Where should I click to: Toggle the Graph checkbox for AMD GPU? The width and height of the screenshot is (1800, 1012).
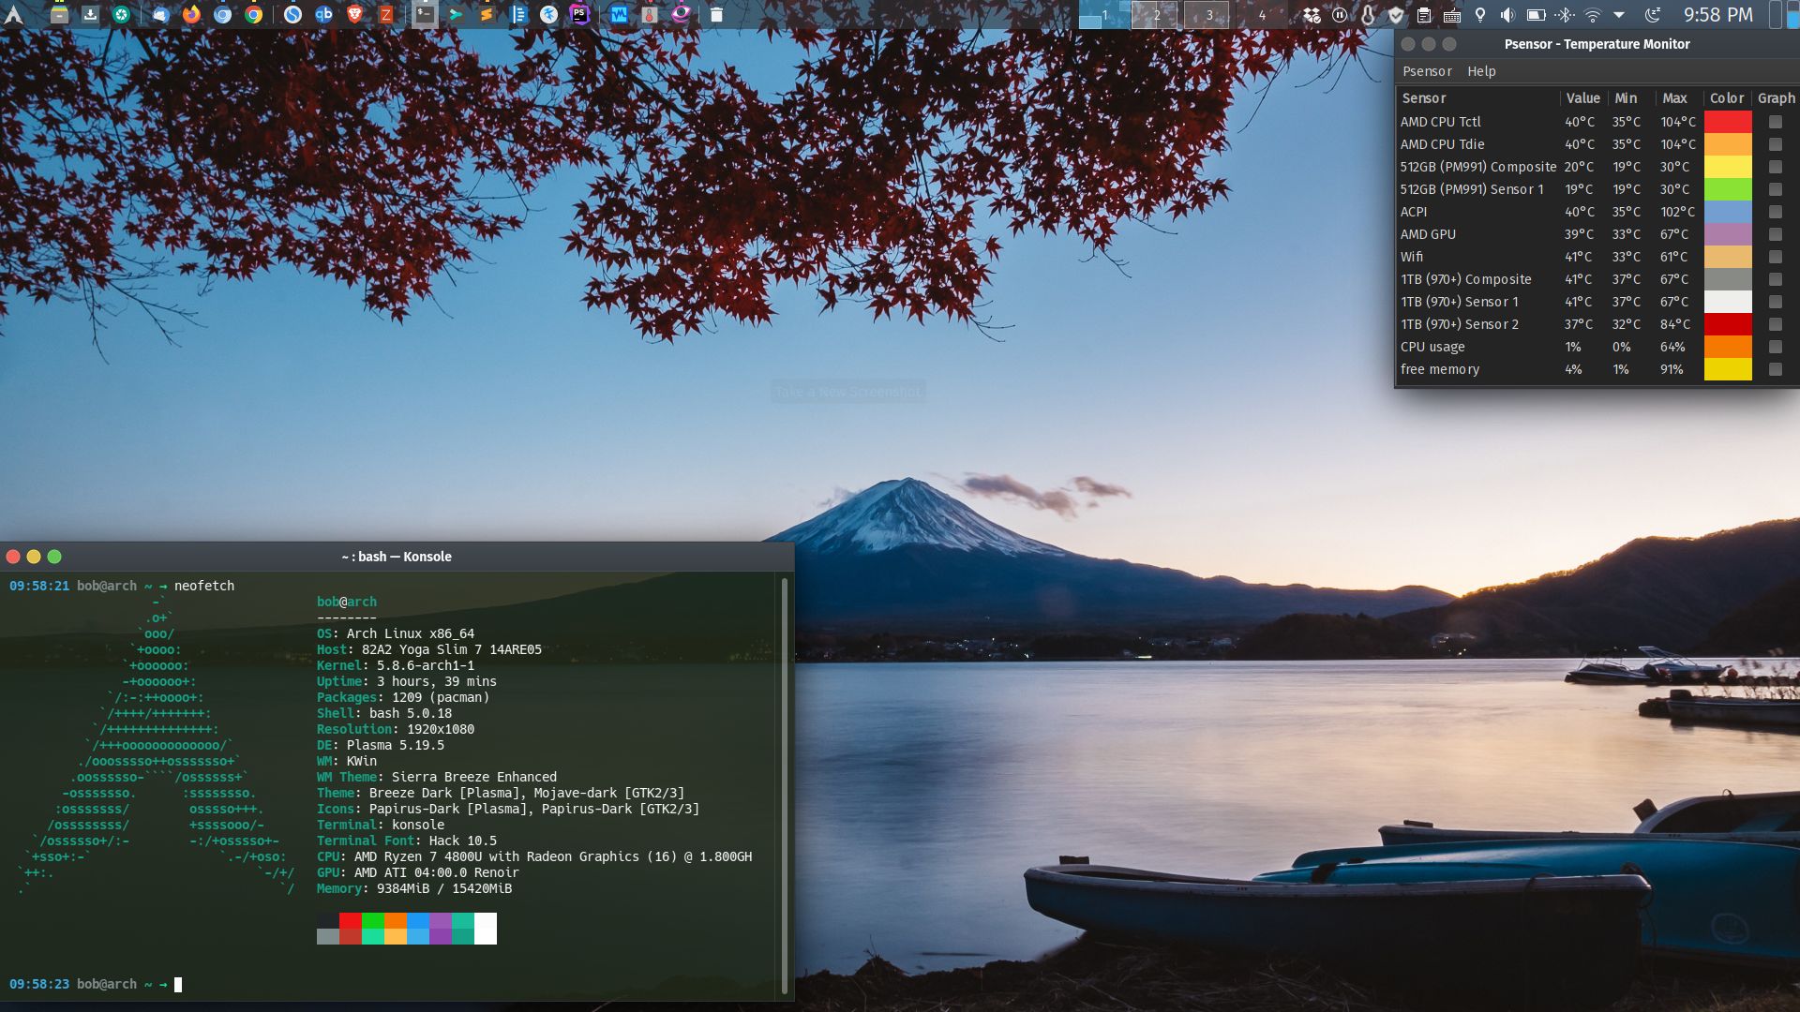click(x=1774, y=234)
